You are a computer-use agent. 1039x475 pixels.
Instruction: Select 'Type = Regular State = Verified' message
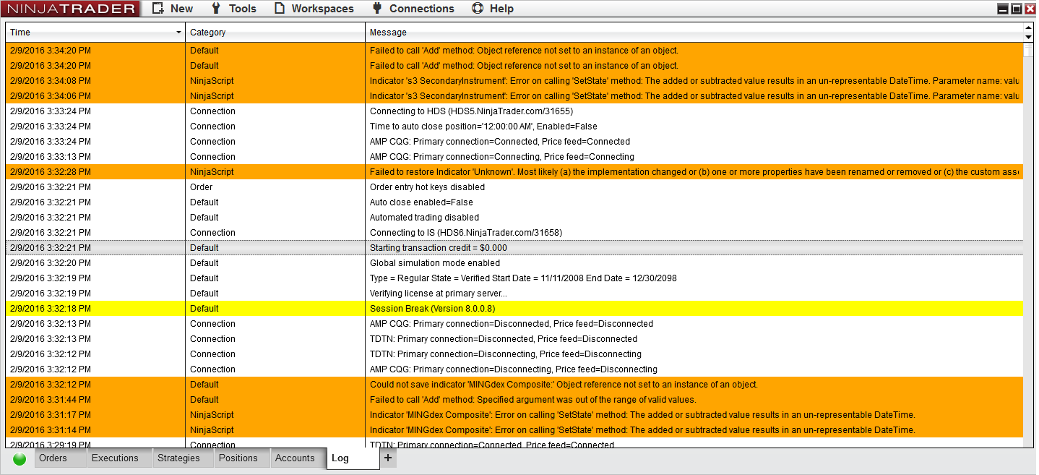pos(523,278)
